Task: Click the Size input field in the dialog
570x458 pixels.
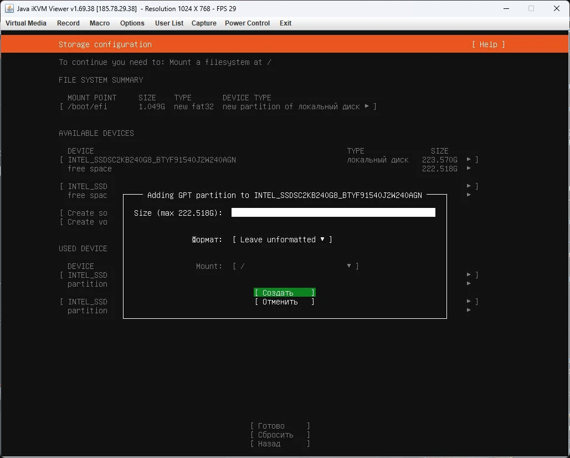Action: click(332, 212)
